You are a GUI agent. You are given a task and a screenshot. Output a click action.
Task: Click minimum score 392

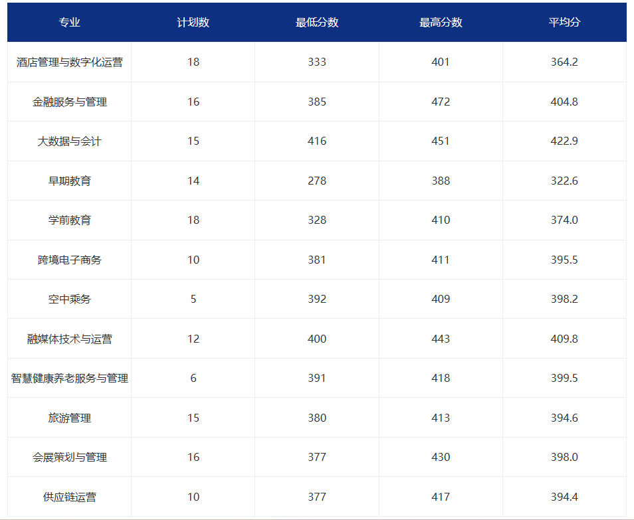[x=316, y=299]
